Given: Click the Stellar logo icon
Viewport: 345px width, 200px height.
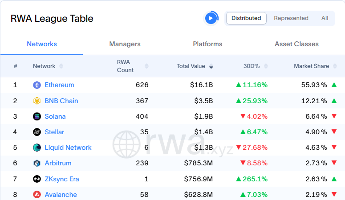Looking at the screenshot, I should click(x=37, y=132).
